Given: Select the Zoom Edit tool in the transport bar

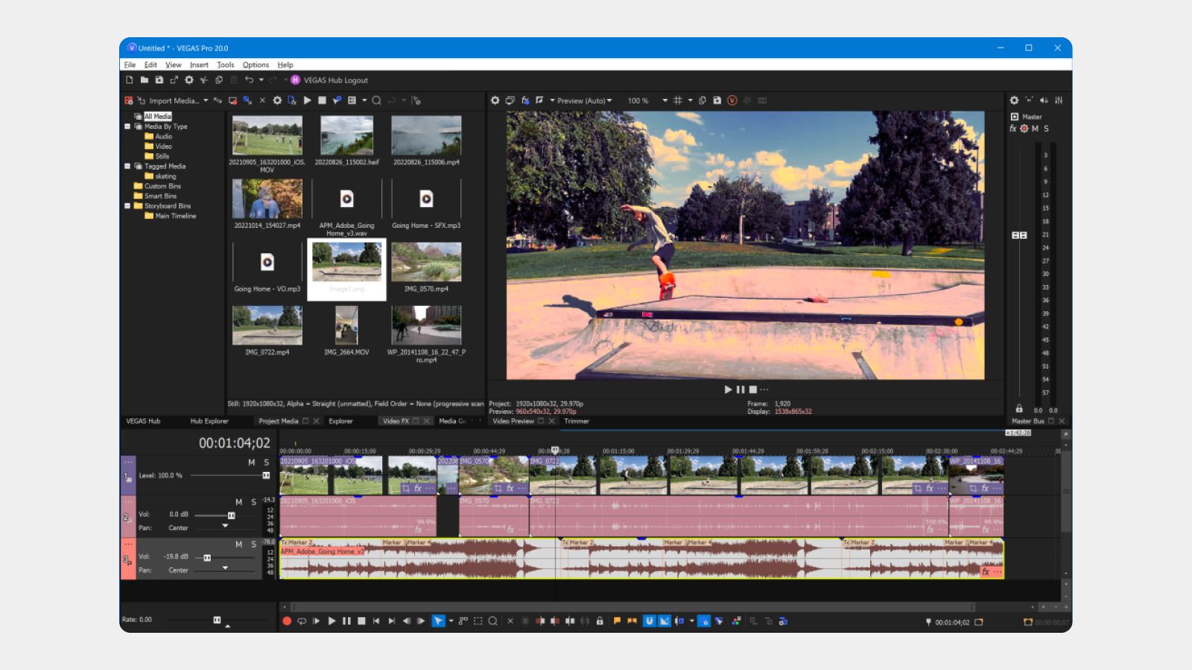Looking at the screenshot, I should coord(492,621).
